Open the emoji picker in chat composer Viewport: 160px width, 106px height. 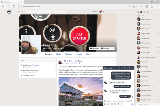point(115,104)
